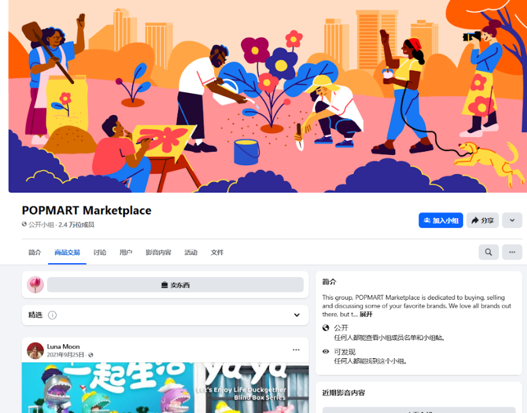This screenshot has width=527, height=413.
Task: Open Luna Moon's profile picture
Action: (35, 350)
